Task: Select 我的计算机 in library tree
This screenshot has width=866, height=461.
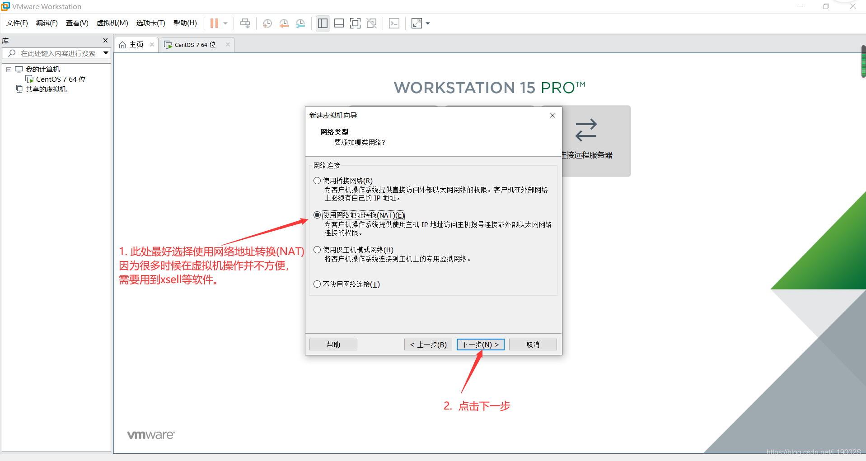Action: (x=42, y=70)
